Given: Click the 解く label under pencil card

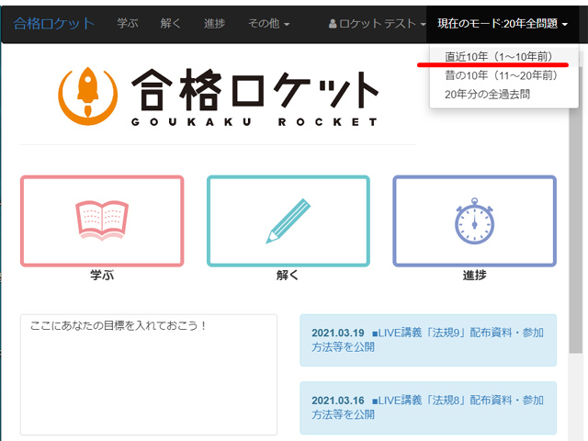Looking at the screenshot, I should click(x=288, y=276).
